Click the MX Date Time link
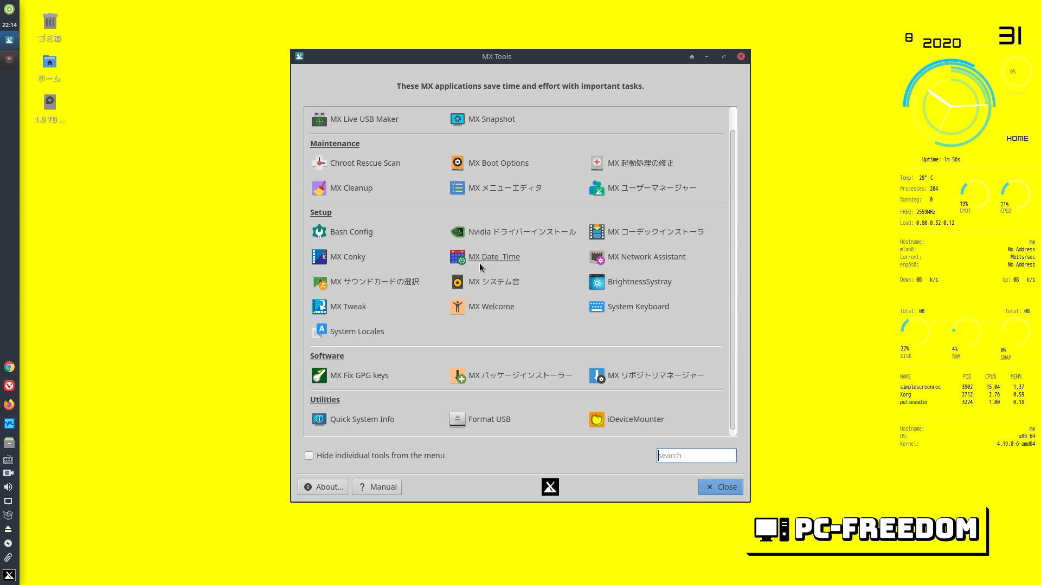1041x585 pixels. 493,257
